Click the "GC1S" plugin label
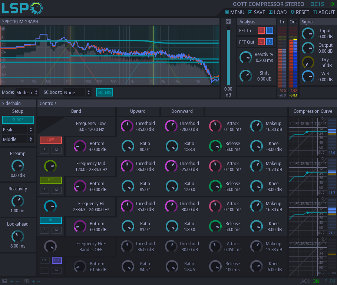Image resolution: width=337 pixels, height=285 pixels. click(x=317, y=4)
